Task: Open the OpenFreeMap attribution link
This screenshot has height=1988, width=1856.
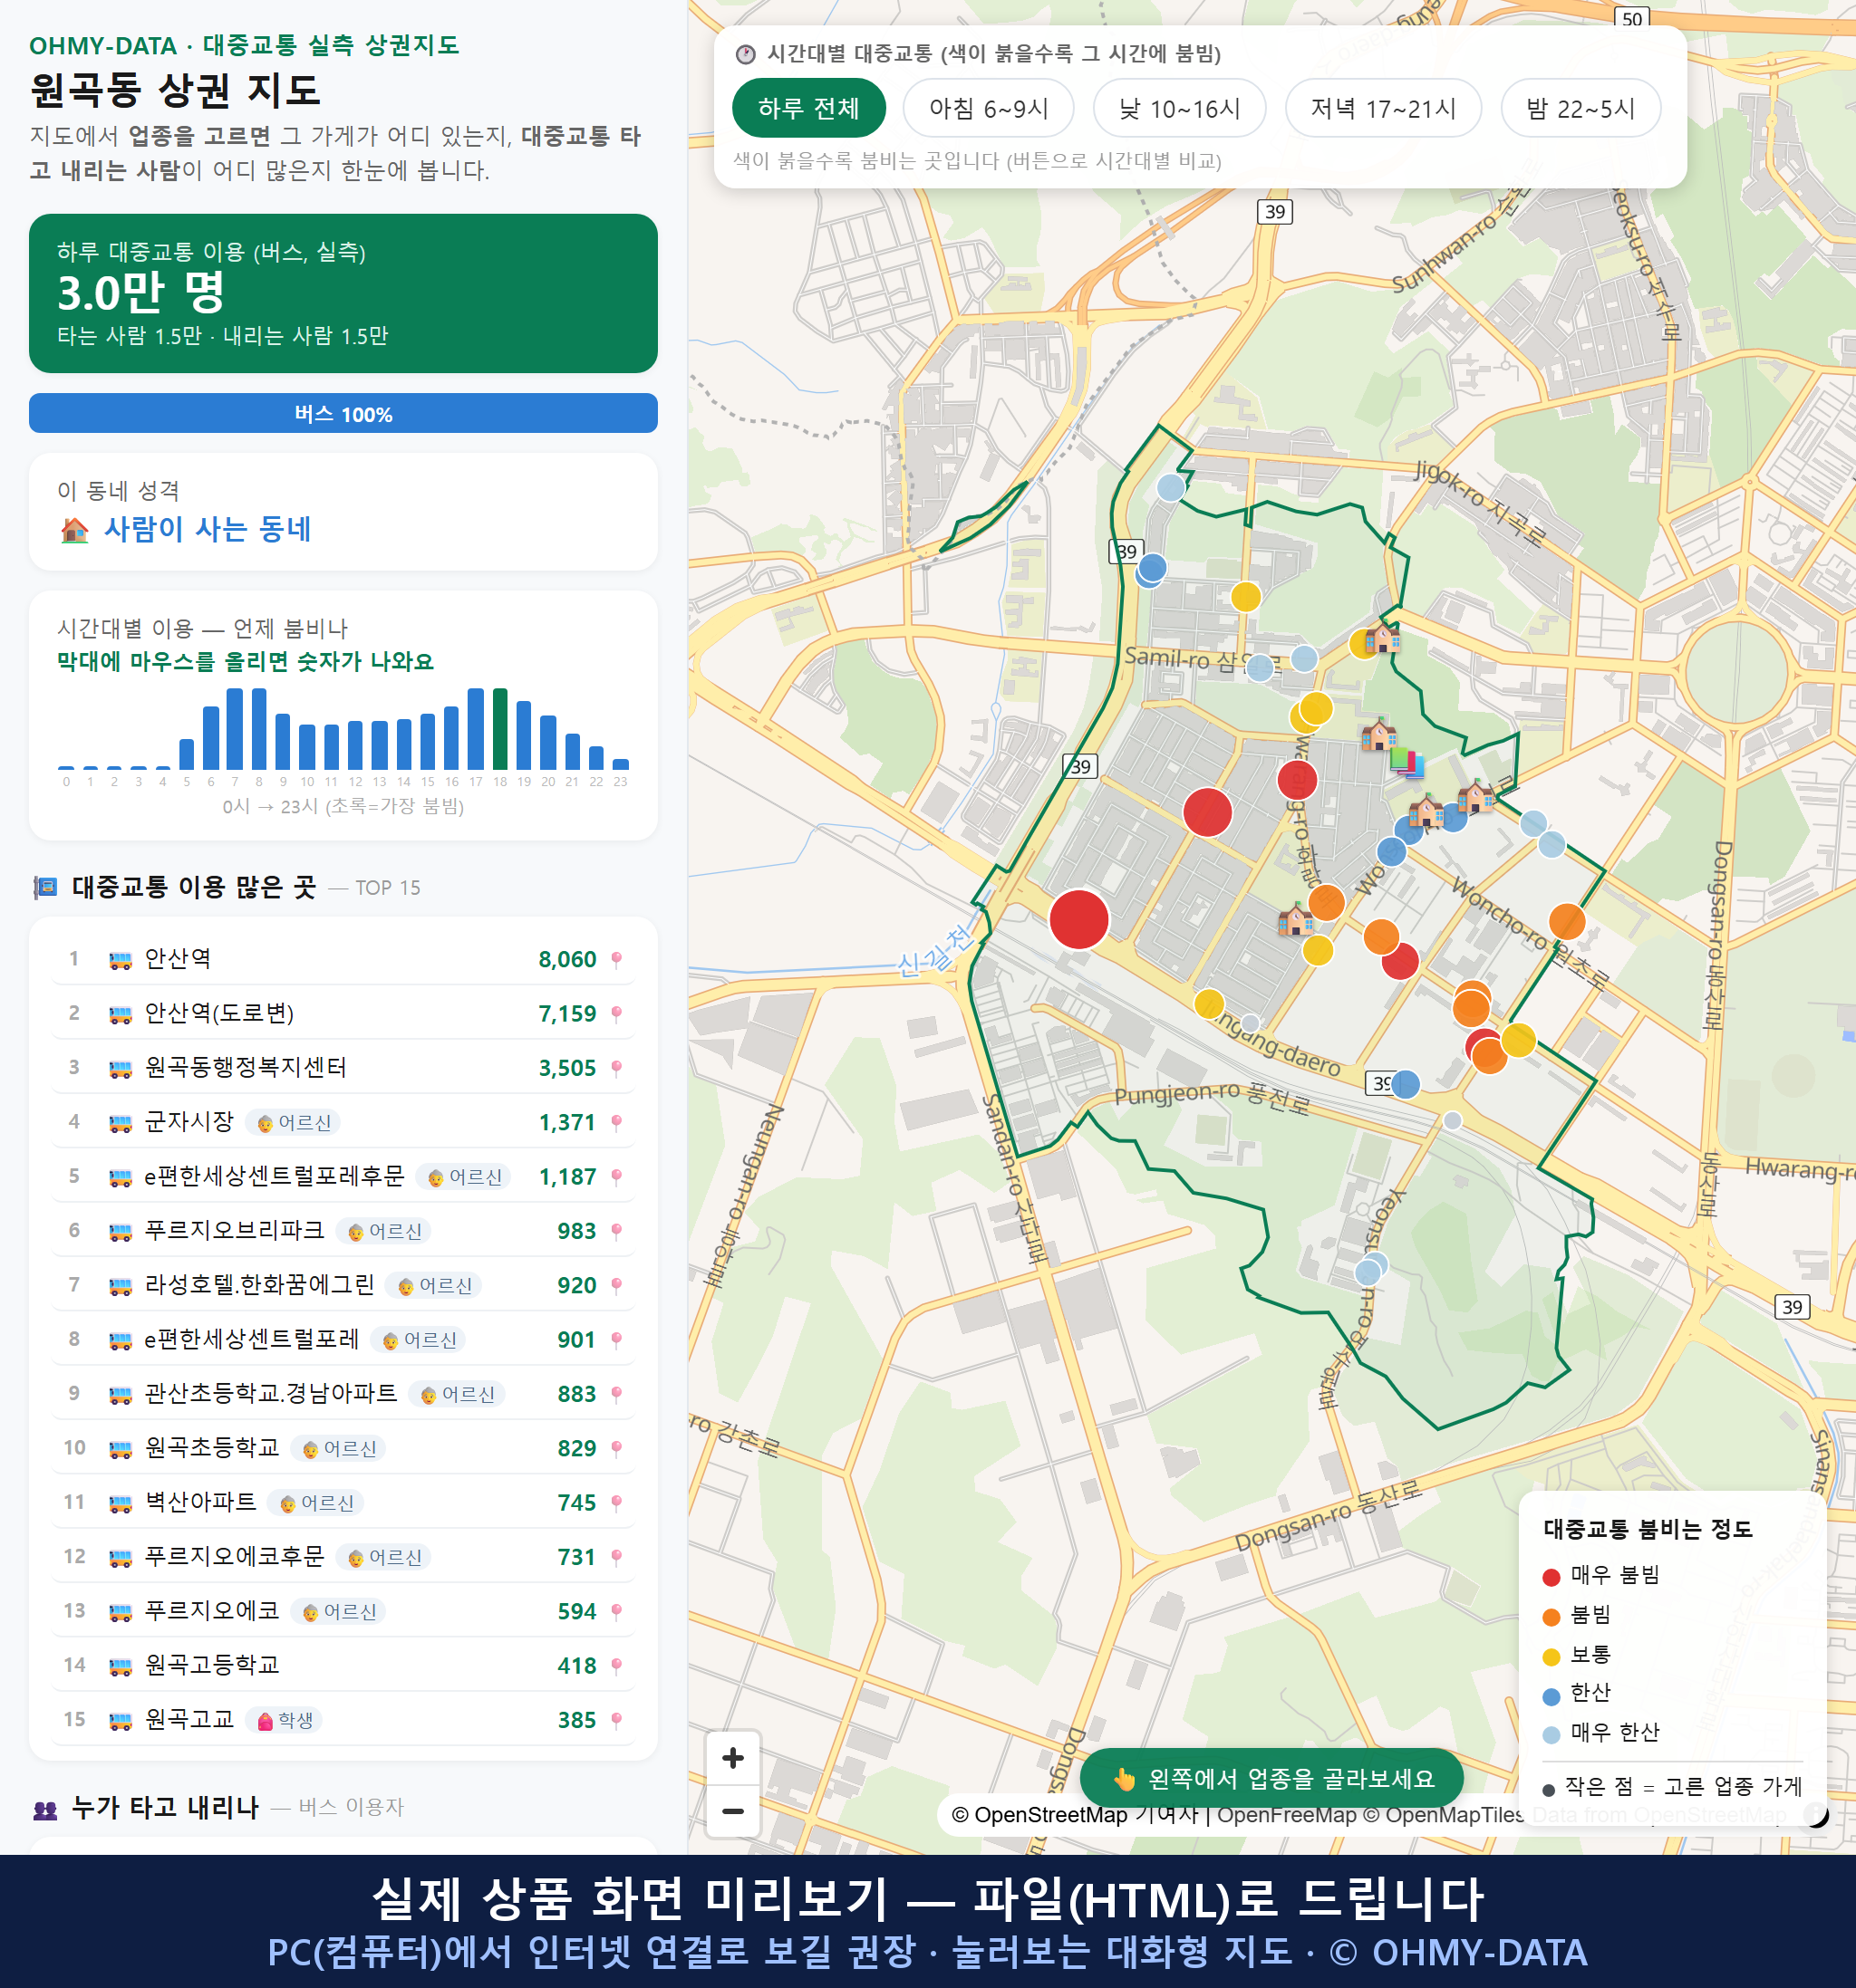Action: (x=1287, y=1815)
